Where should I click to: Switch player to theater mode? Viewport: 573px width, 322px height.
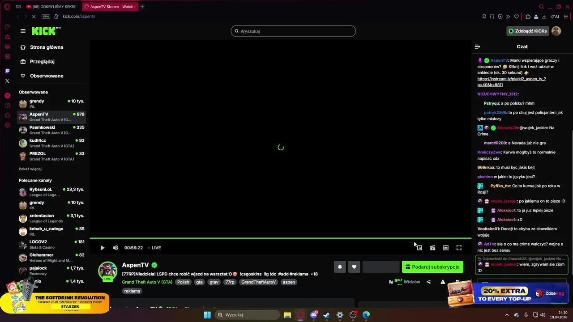point(446,248)
